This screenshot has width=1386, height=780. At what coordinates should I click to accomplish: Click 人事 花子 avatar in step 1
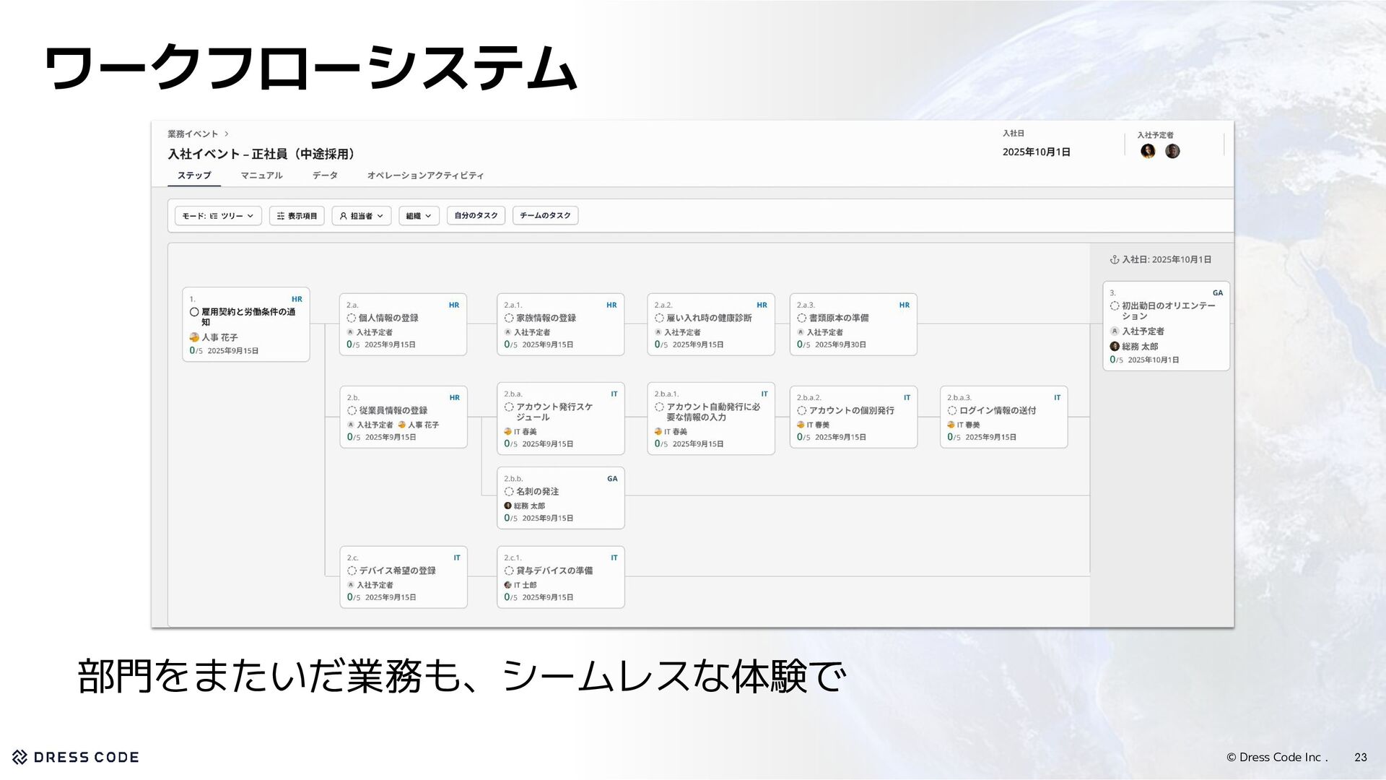pyautogui.click(x=194, y=337)
